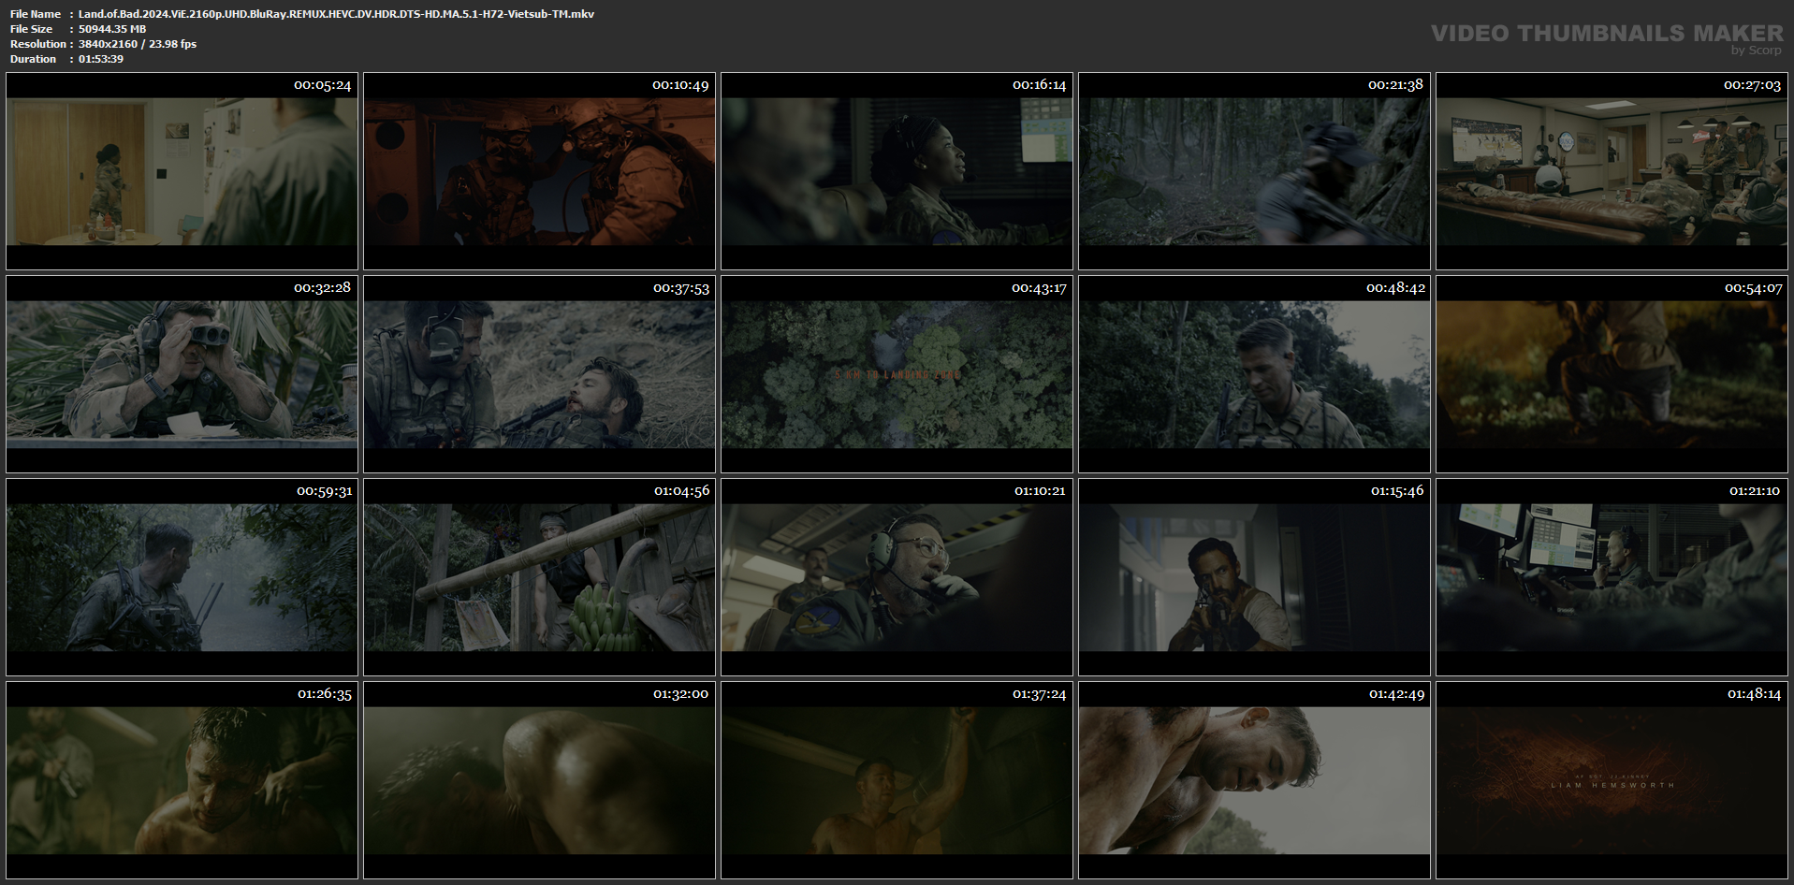Click the 01:32:00 timestamp label

coord(681,694)
